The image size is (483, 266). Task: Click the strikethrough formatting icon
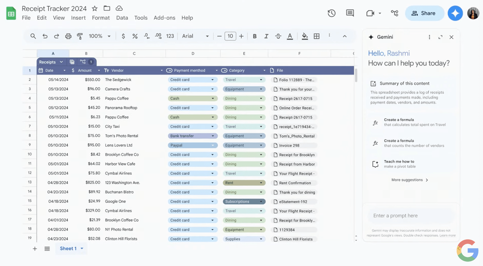pos(278,36)
